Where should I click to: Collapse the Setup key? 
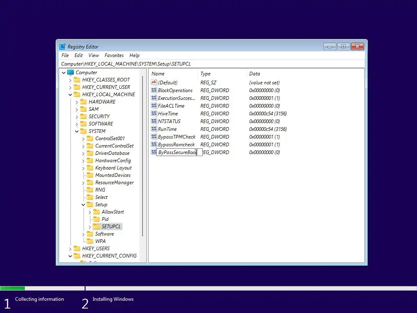tap(83, 205)
